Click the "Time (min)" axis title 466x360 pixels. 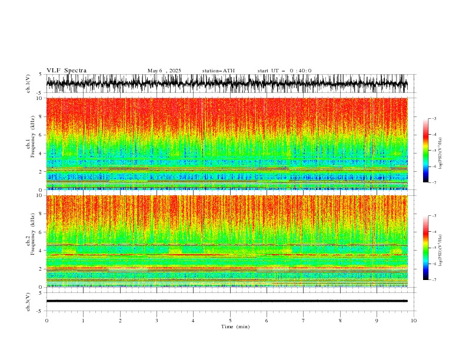(x=235, y=326)
